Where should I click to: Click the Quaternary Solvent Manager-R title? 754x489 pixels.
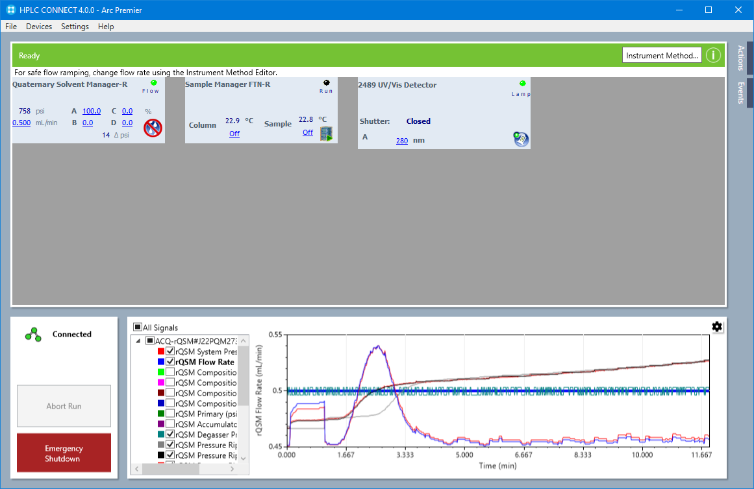[69, 84]
